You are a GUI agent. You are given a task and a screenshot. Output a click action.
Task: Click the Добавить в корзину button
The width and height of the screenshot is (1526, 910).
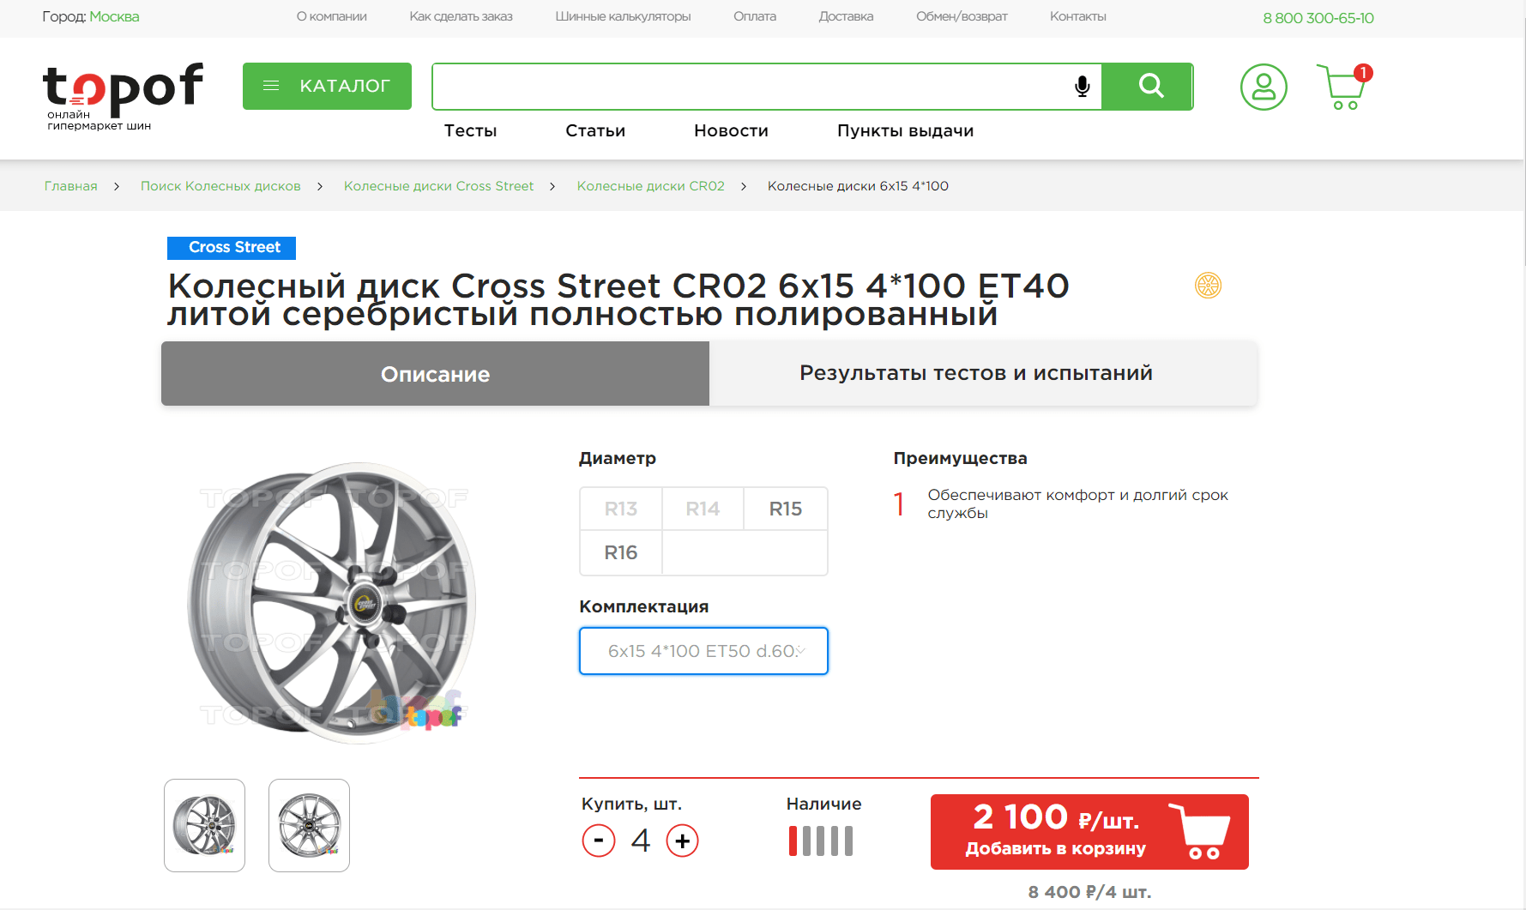[1089, 832]
